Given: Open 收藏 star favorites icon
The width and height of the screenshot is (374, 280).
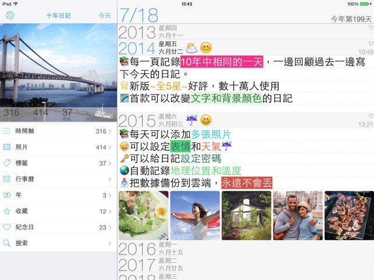Looking at the screenshot, I should (6, 211).
